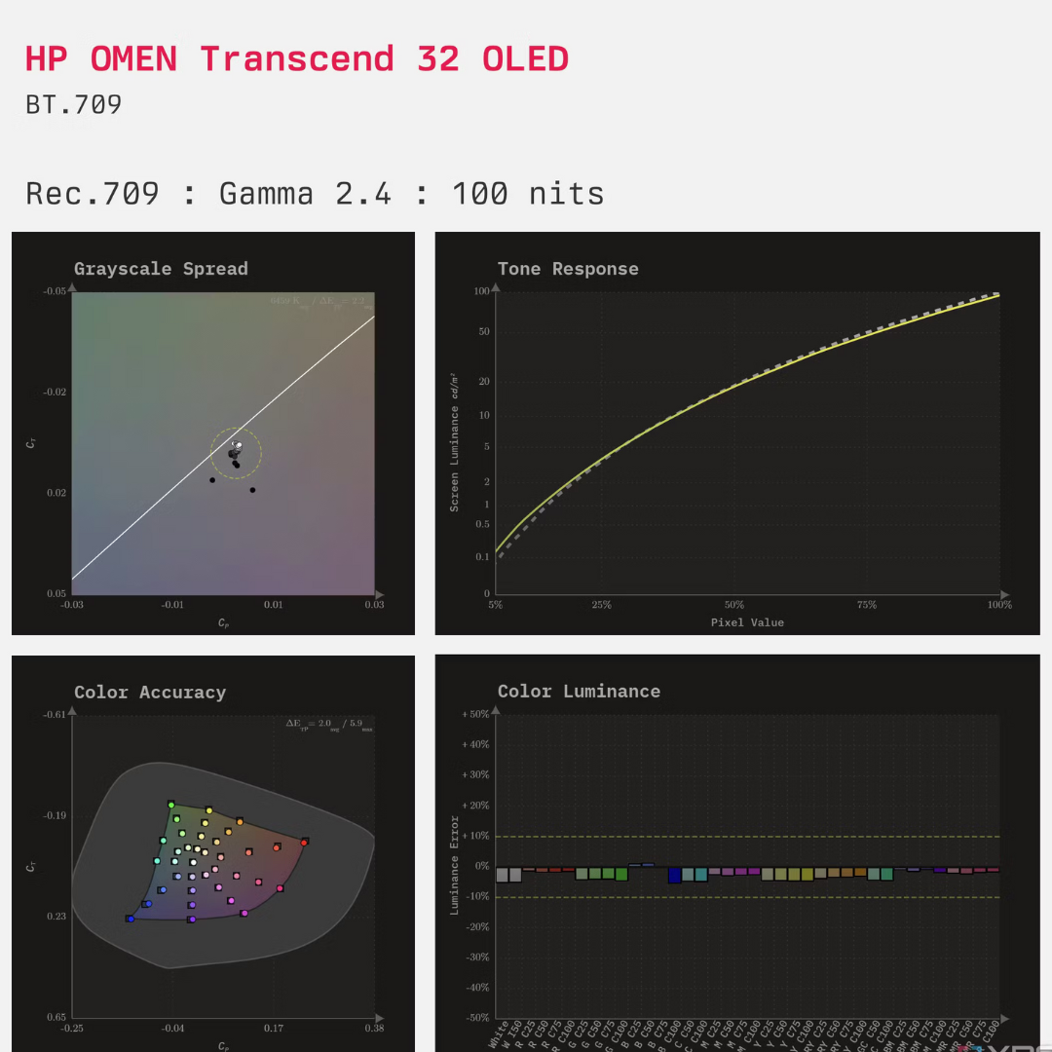Select the blue primary point at gamut bottom-left
This screenshot has width=1052, height=1052.
click(x=130, y=918)
